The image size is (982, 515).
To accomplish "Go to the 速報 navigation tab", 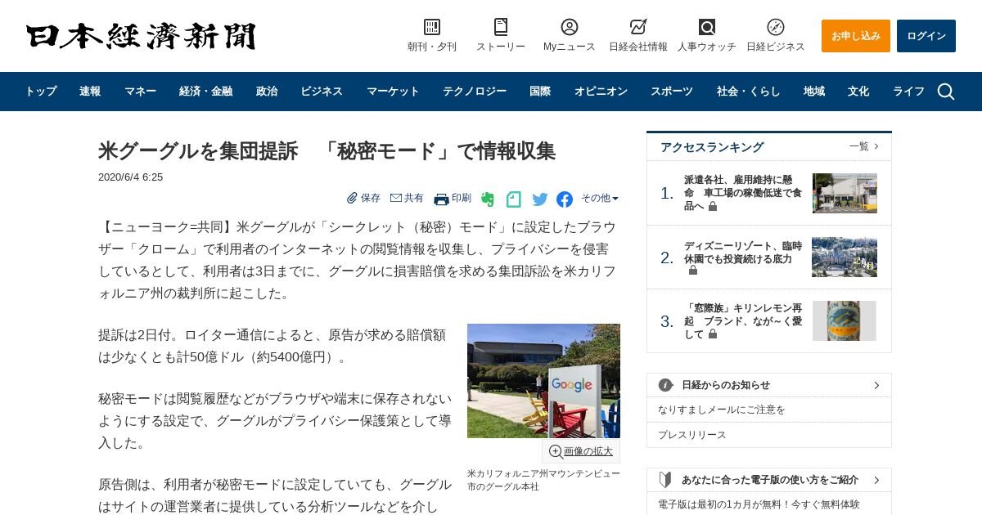I will click(x=90, y=92).
